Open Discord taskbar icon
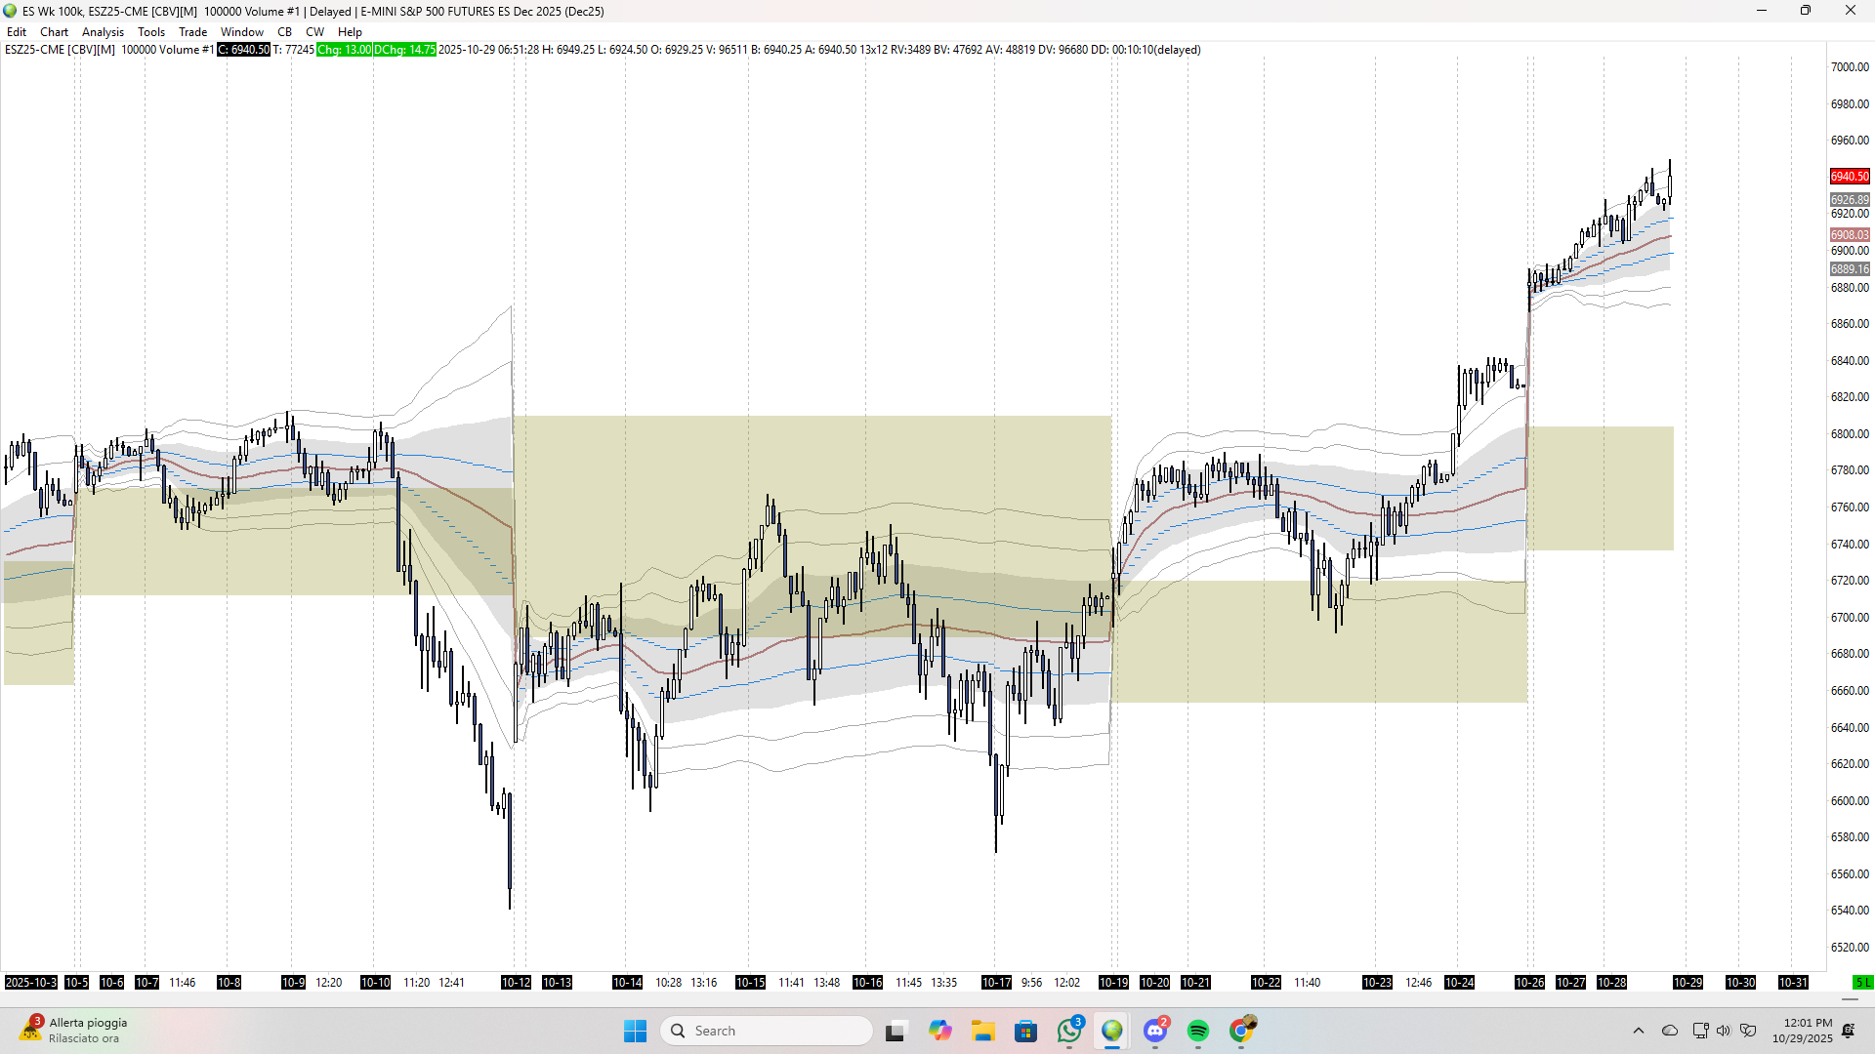 (x=1155, y=1031)
